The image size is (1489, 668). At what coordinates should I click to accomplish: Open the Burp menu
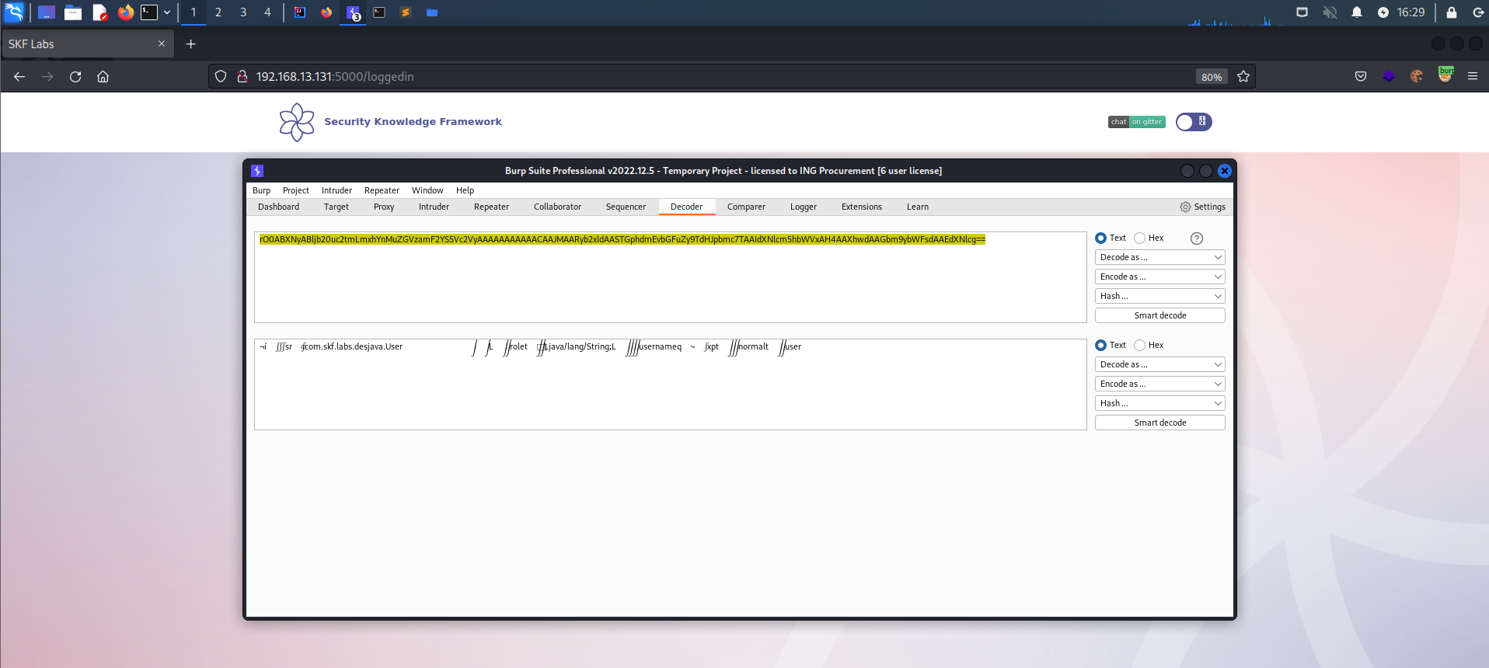click(x=261, y=190)
